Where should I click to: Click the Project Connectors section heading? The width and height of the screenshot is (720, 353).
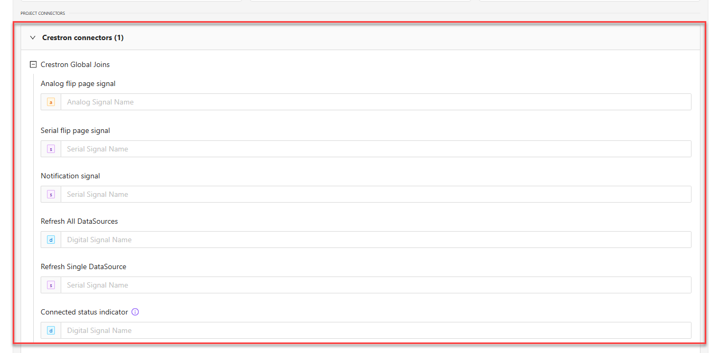coord(43,13)
